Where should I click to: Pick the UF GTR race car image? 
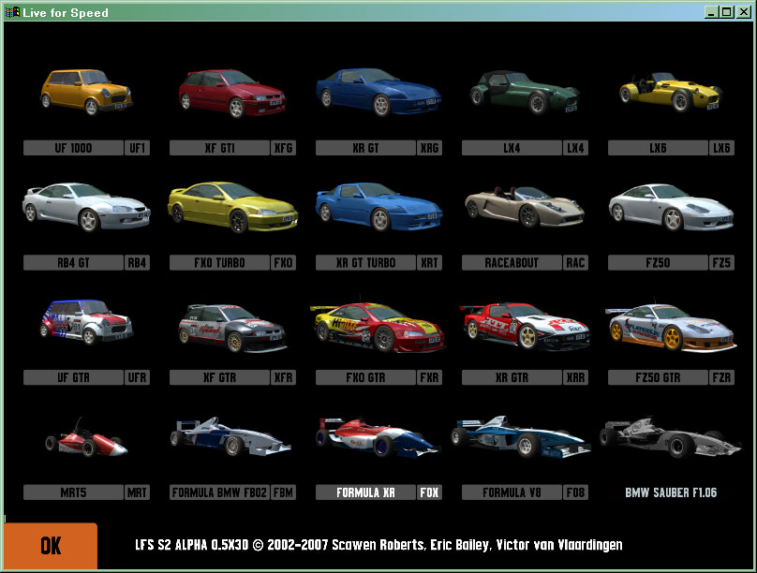86,322
